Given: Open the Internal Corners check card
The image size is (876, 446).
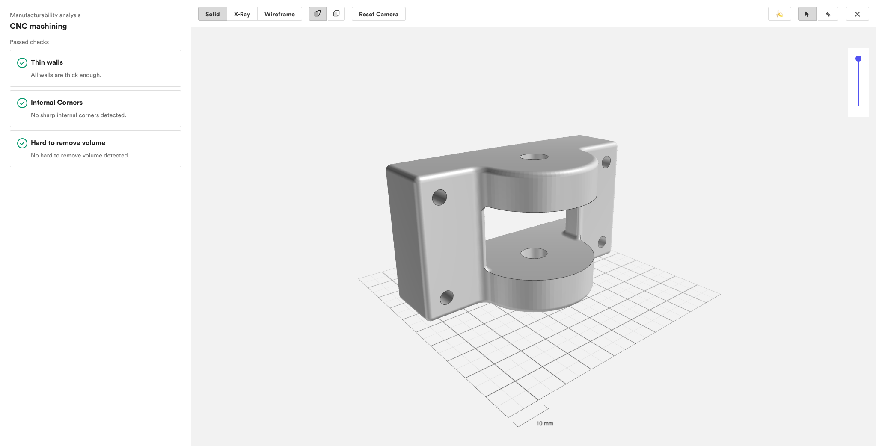Looking at the screenshot, I should point(95,109).
